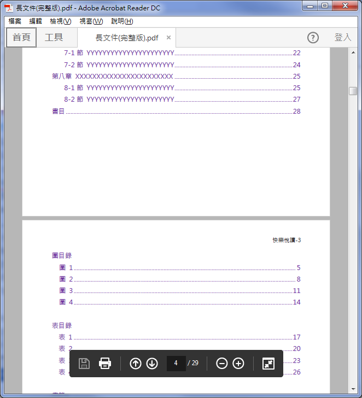The height and width of the screenshot is (398, 362).
Task: Follow the 7-2 節 table of contents link
Action: (x=182, y=65)
